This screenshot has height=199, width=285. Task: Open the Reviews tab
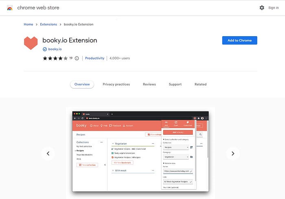(149, 84)
